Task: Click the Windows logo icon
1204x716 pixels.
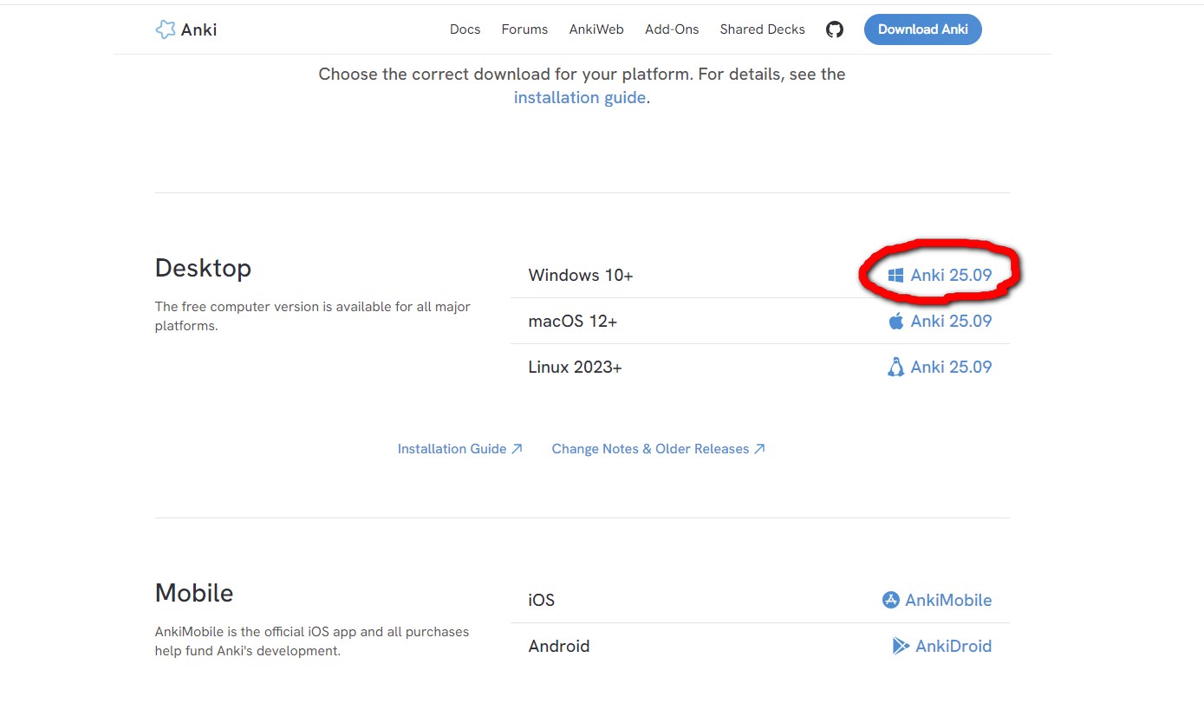Action: (895, 276)
